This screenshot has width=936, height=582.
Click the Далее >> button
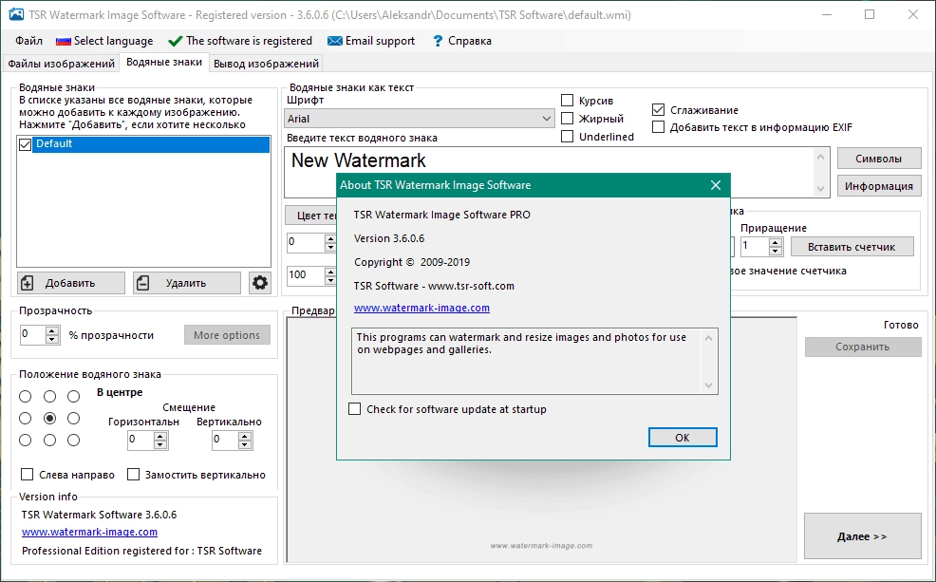pos(863,536)
